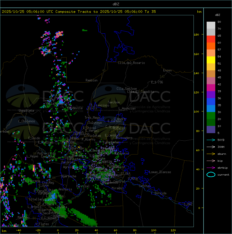Click the 'Zapata' map label
The width and height of the screenshot is (232, 234).
[x=62, y=207]
